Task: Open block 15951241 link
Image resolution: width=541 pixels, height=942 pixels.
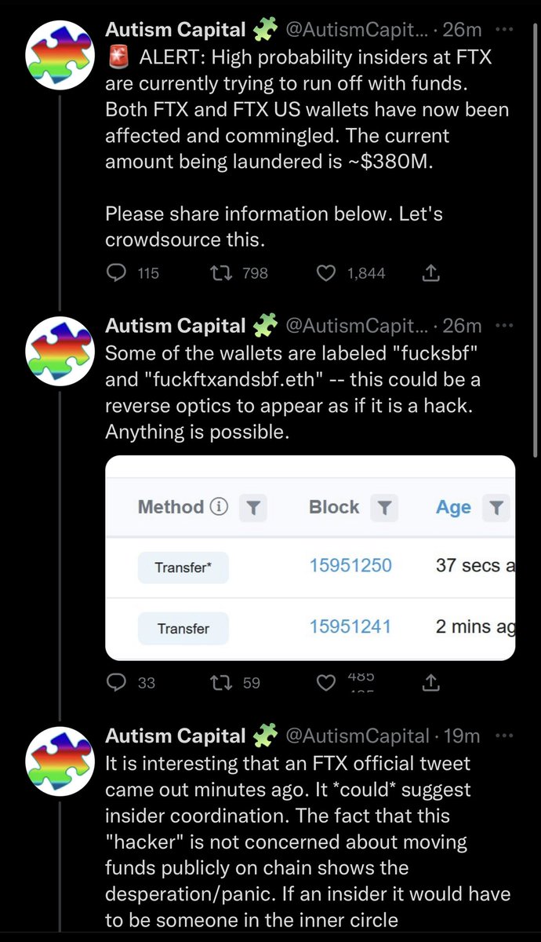Action: pyautogui.click(x=350, y=627)
